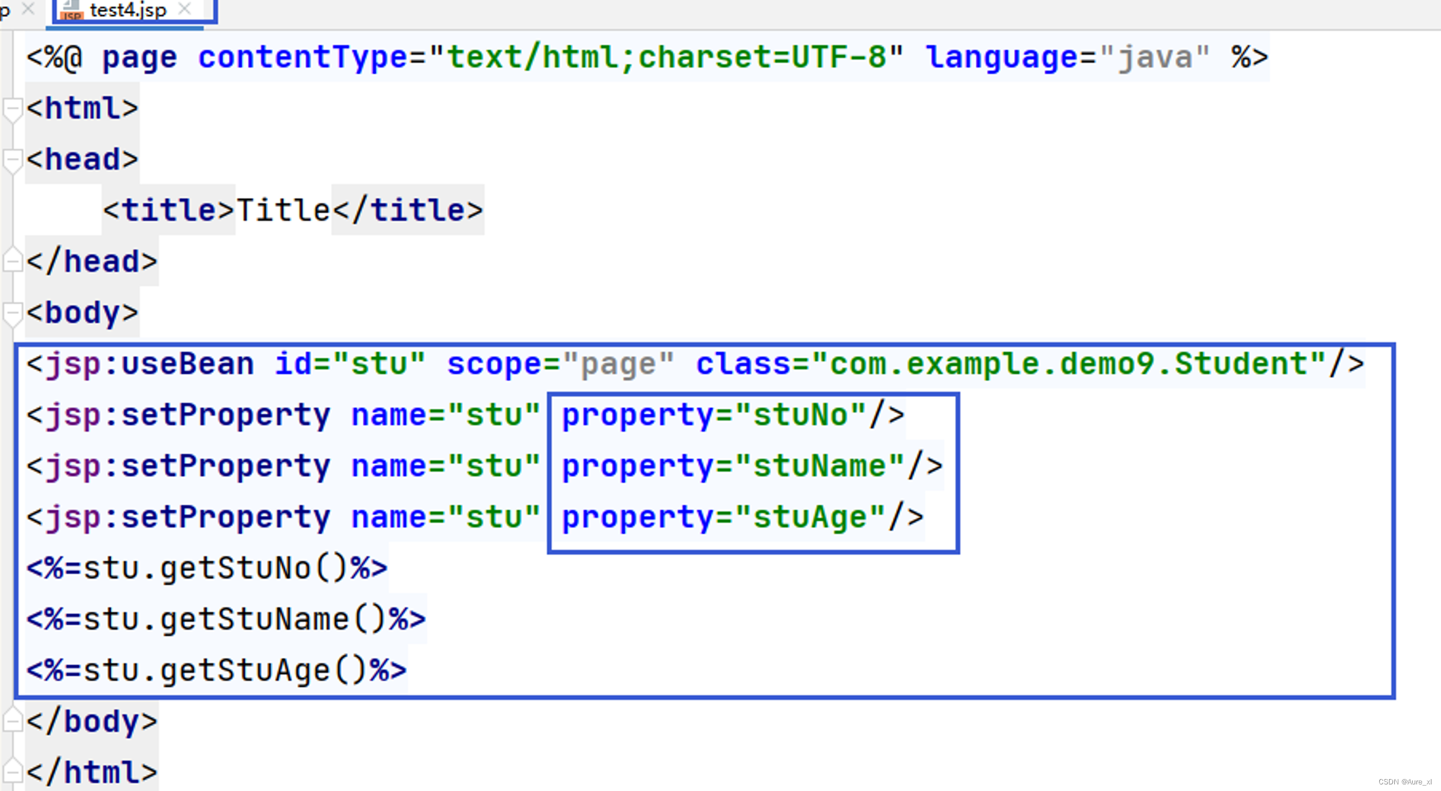Click the fold marker beside </body>
The image size is (1441, 791).
coord(12,720)
